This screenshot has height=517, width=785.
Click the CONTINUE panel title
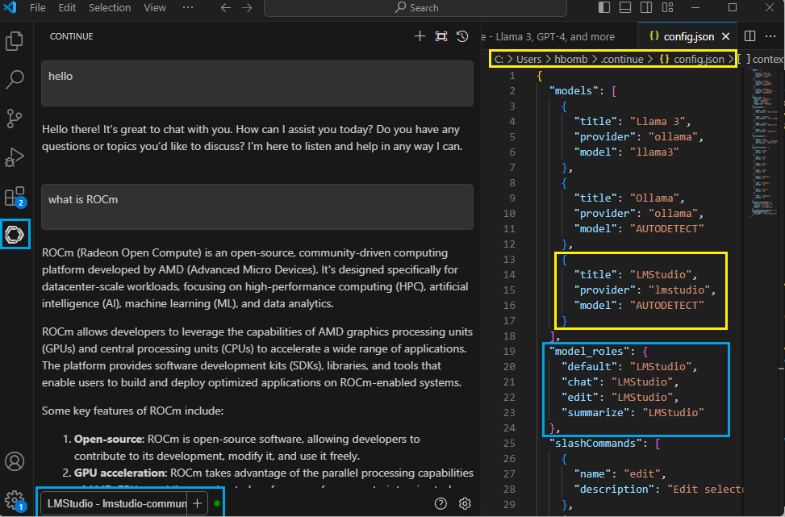72,36
